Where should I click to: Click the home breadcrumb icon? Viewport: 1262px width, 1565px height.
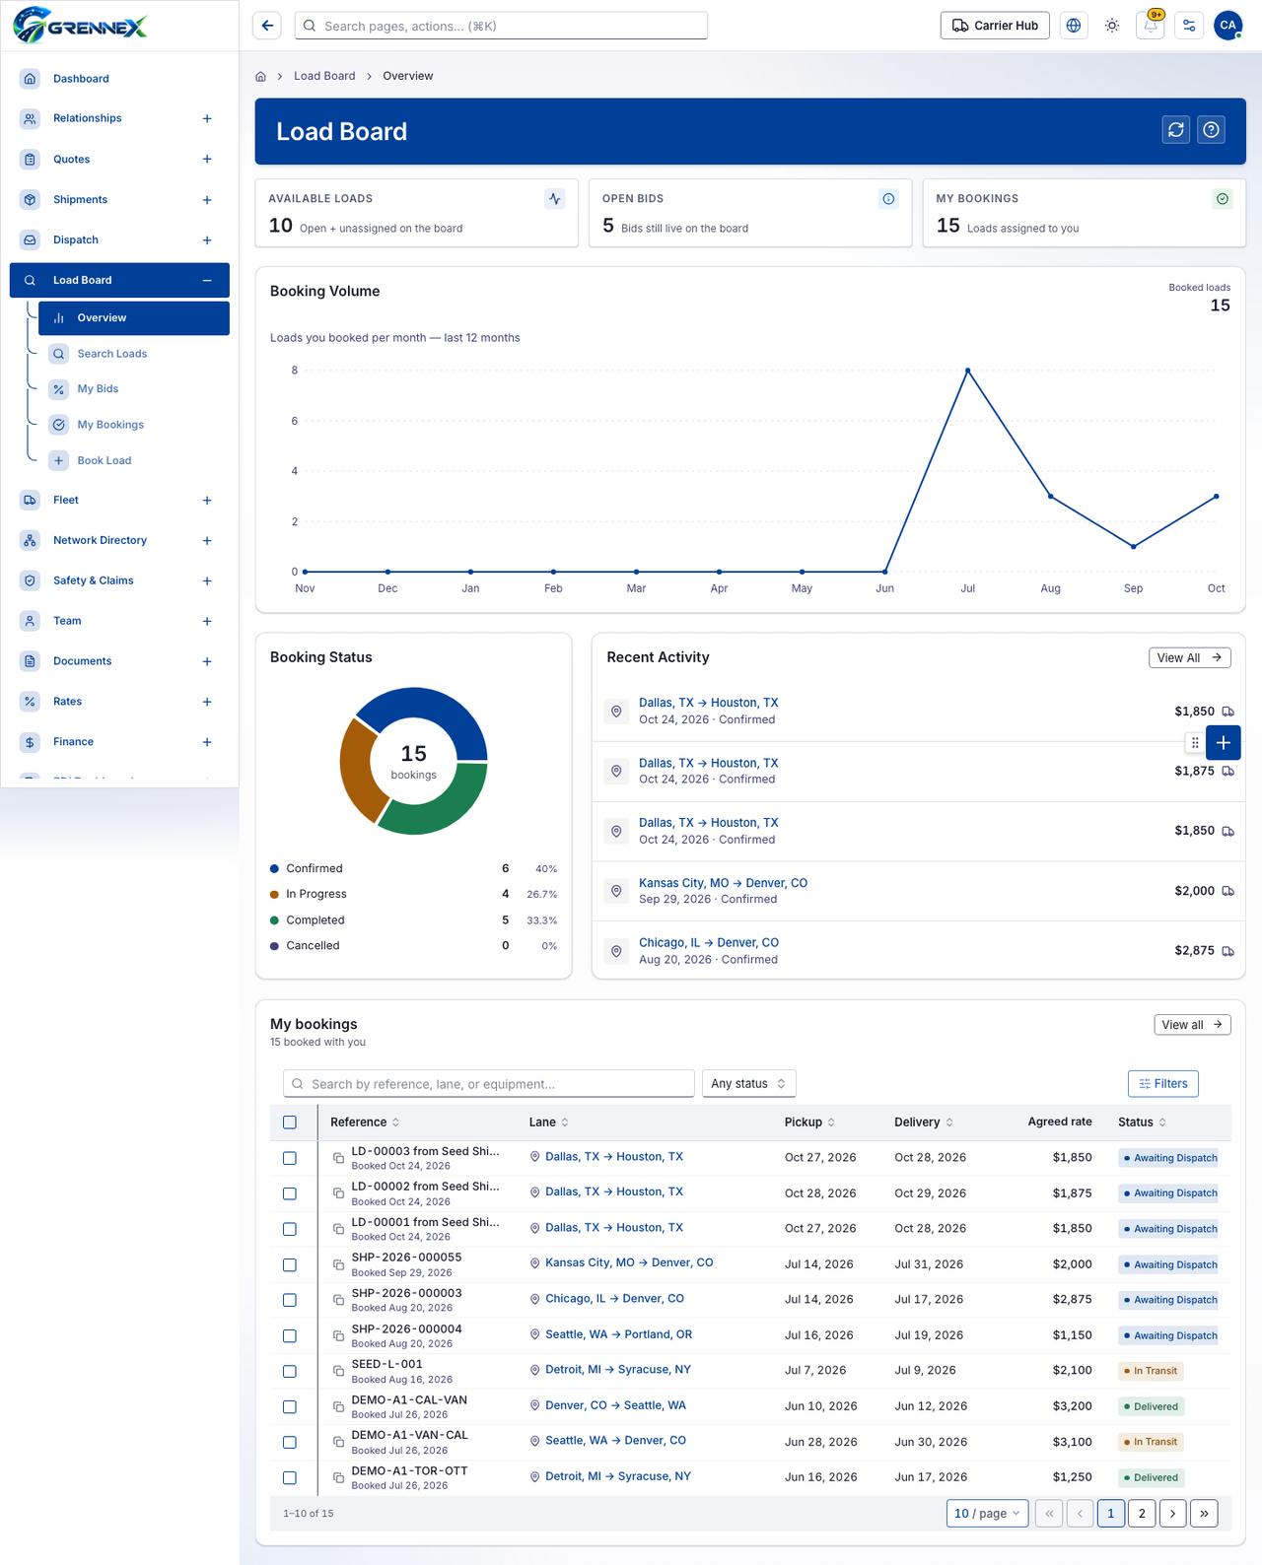pos(261,76)
